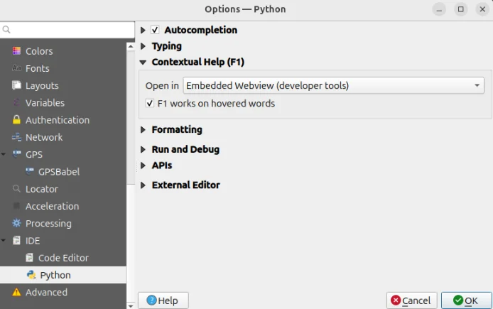This screenshot has width=493, height=309.
Task: Toggle the Autocompletion checkbox
Action: pyautogui.click(x=155, y=30)
